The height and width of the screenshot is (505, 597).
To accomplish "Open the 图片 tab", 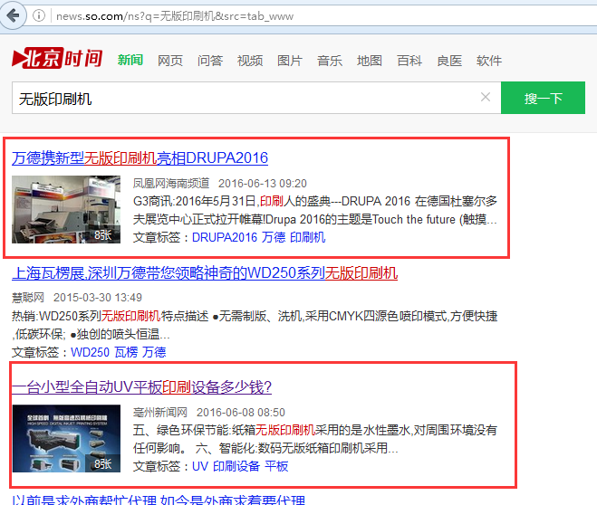I will 290,61.
